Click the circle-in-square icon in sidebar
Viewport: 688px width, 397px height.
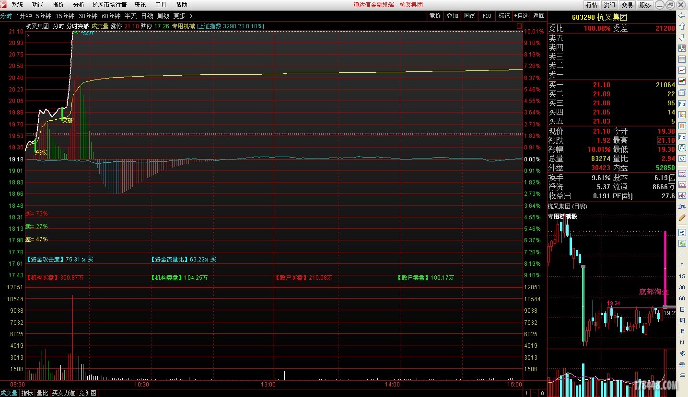point(682,159)
